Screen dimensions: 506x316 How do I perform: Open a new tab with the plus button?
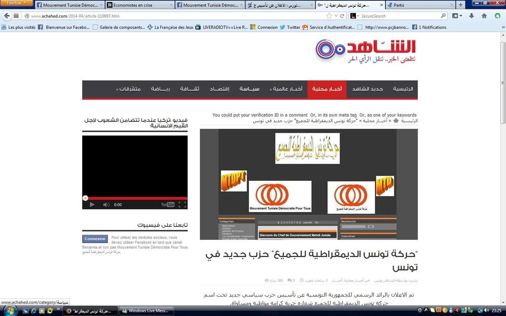tap(460, 5)
